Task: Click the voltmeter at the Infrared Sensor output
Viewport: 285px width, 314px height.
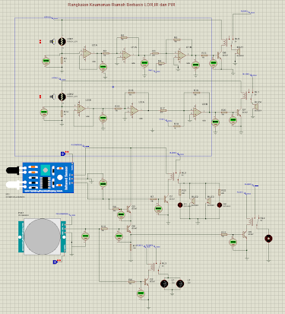Action: click(x=103, y=183)
